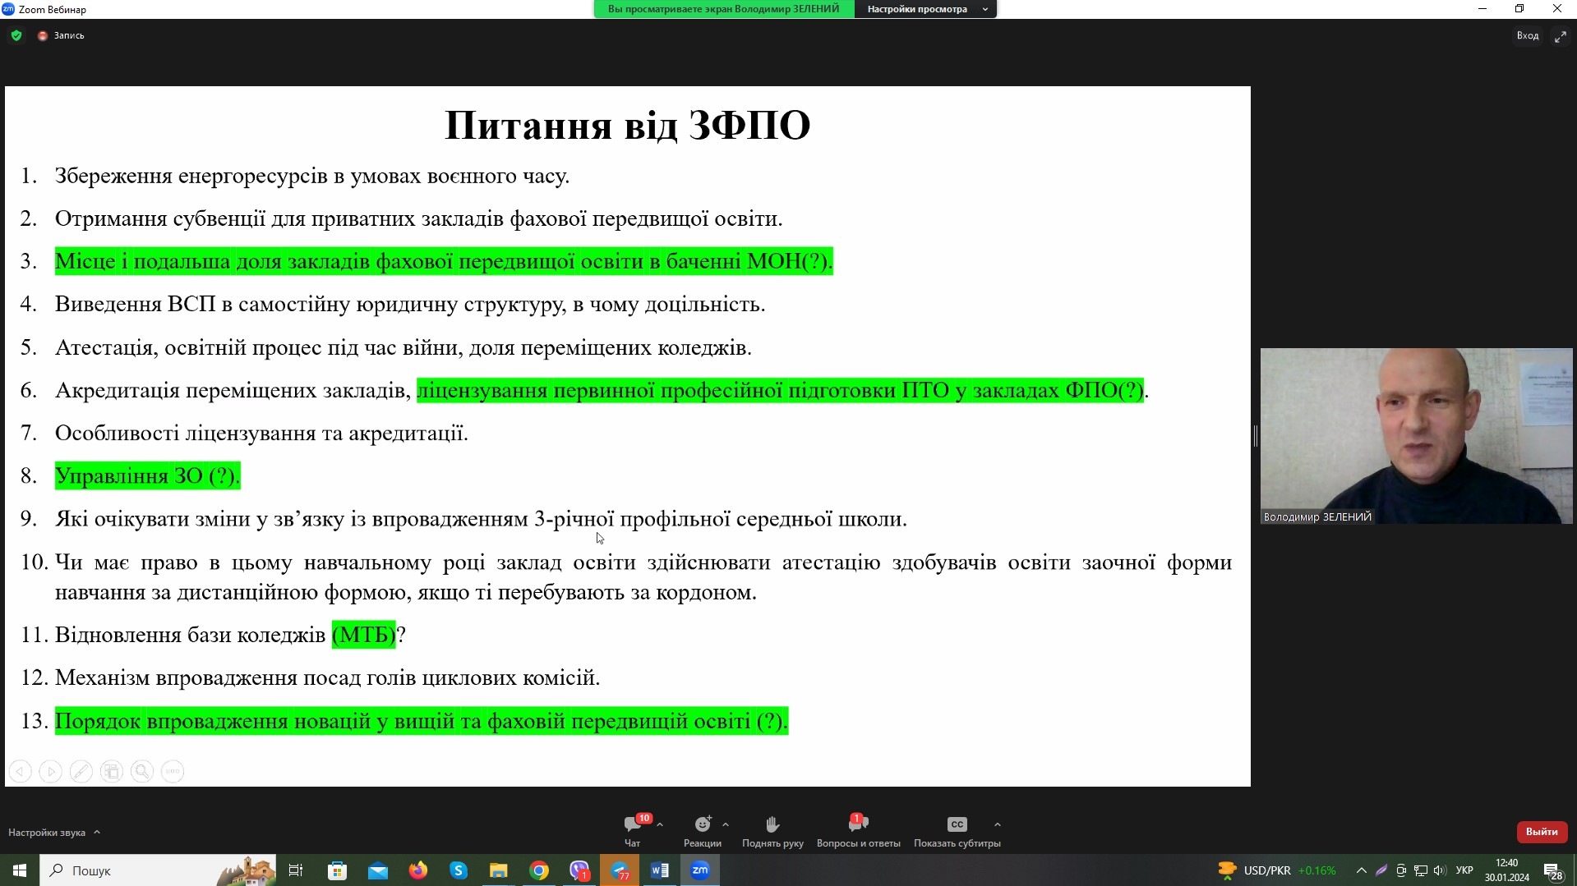The height and width of the screenshot is (886, 1577).
Task: Click the slide zoom magnifier icon
Action: coord(142,771)
